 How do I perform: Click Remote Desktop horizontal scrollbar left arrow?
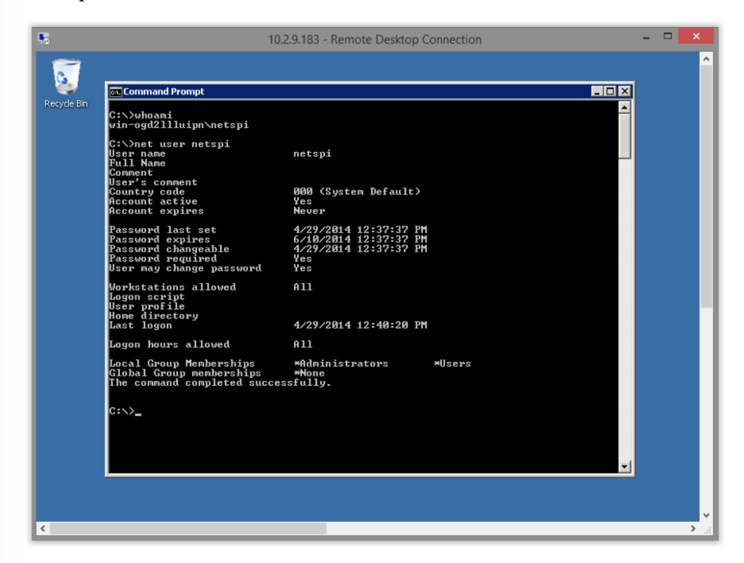pyautogui.click(x=42, y=529)
